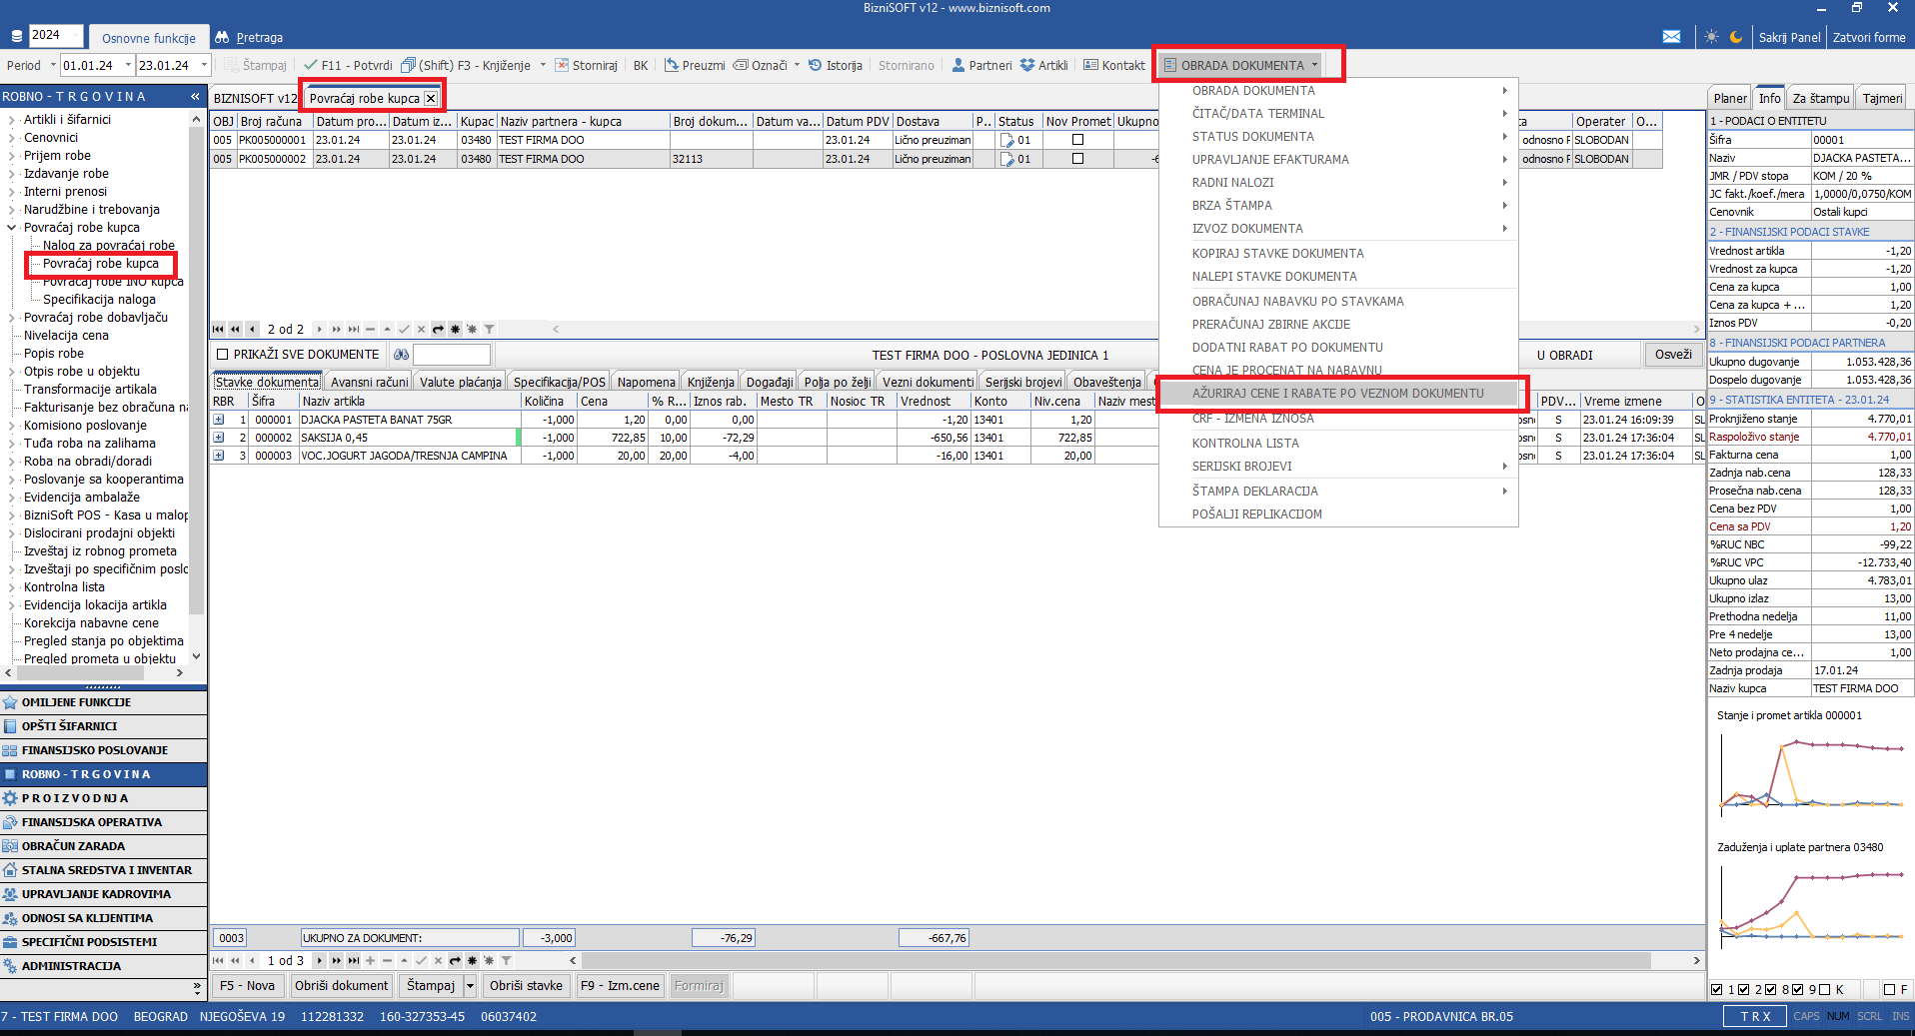
Task: Switch to the Planer tab
Action: (1729, 98)
